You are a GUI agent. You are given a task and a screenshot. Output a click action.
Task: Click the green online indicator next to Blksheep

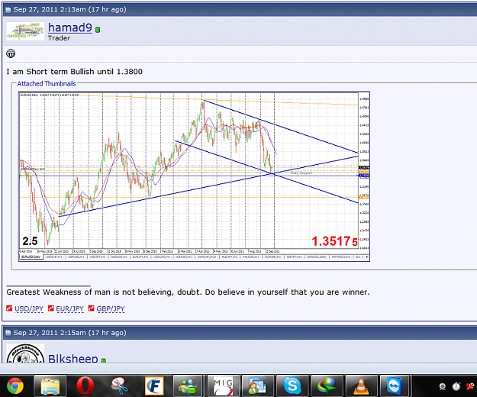104,360
